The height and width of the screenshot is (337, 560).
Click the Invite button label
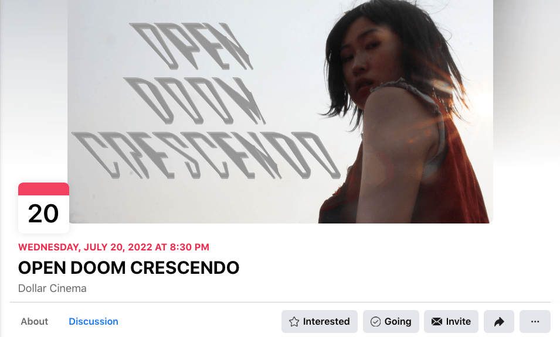coord(458,322)
